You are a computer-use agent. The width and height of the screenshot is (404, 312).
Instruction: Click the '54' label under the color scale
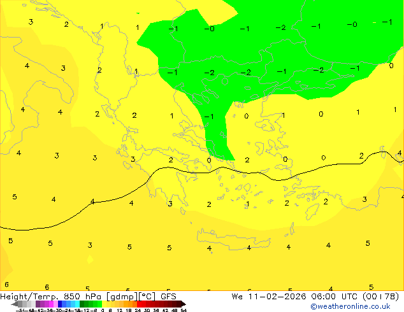point(184,310)
